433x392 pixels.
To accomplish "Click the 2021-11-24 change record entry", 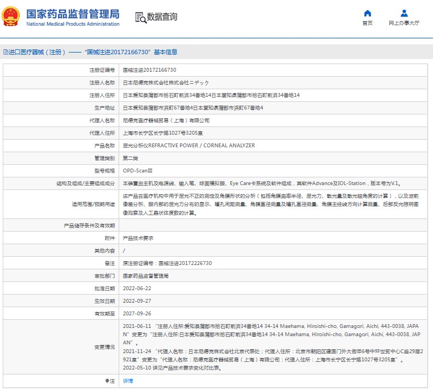I will pos(273,355).
